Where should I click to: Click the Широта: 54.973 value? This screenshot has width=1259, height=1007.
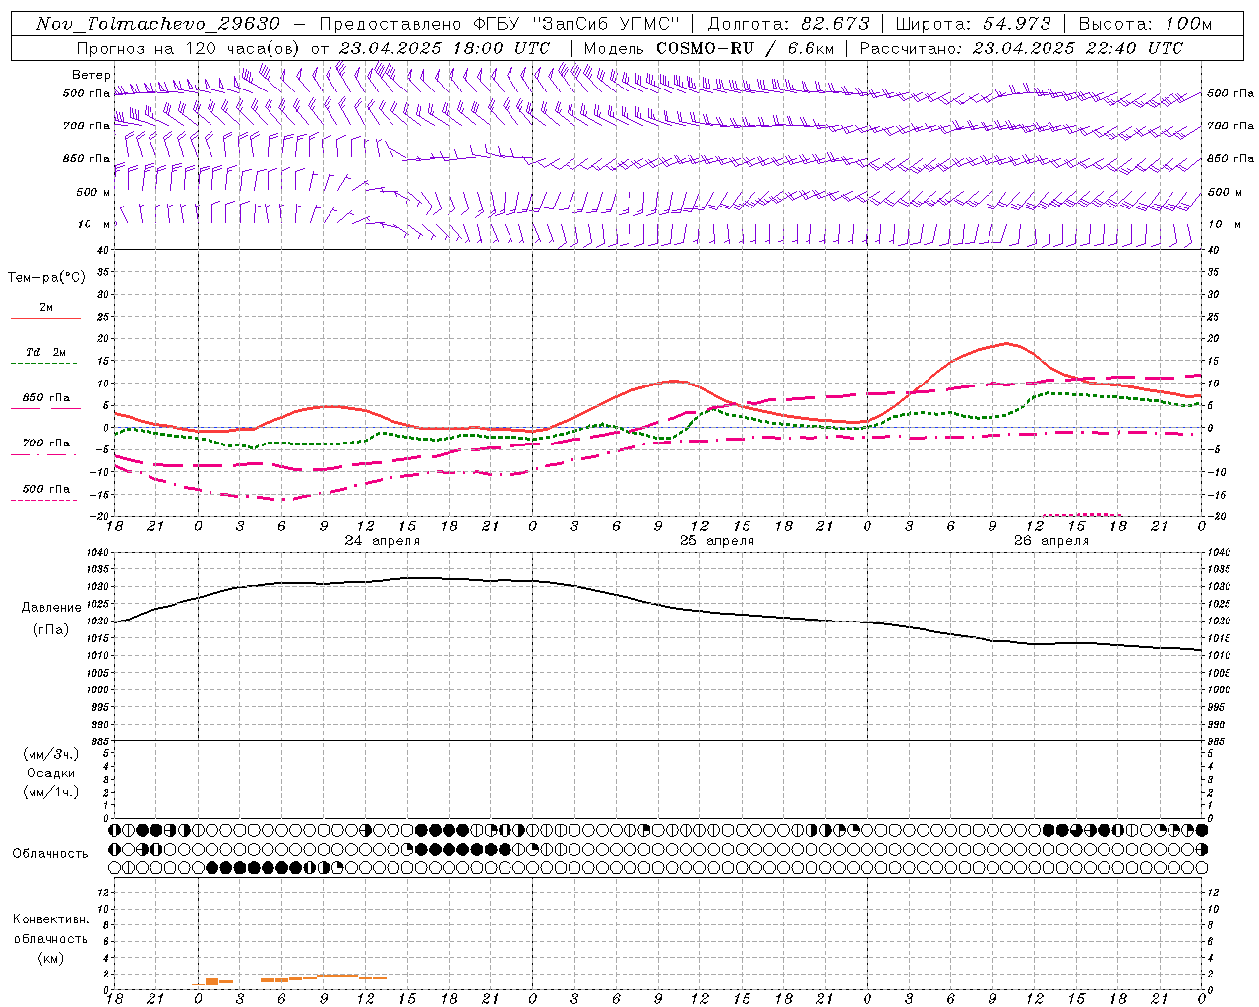point(974,24)
